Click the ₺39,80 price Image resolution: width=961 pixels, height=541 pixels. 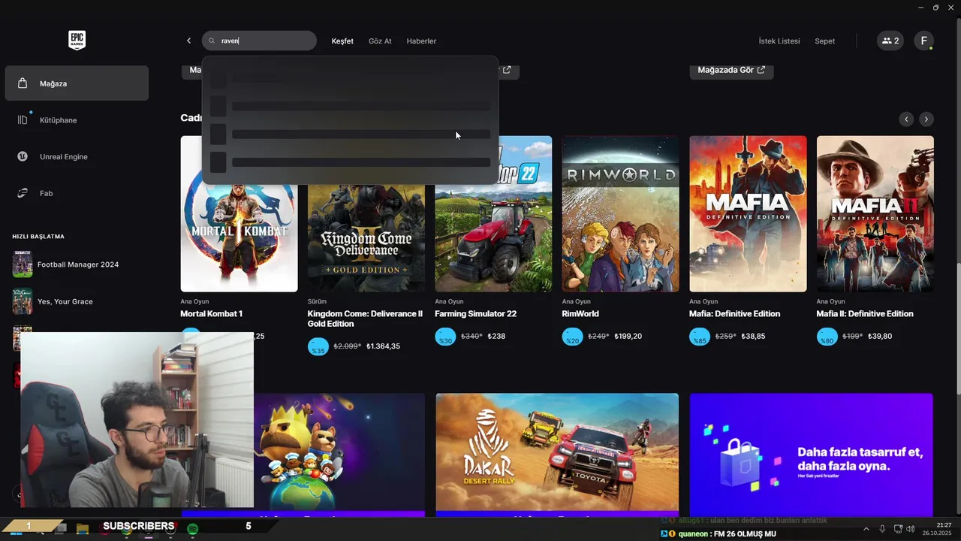point(880,337)
